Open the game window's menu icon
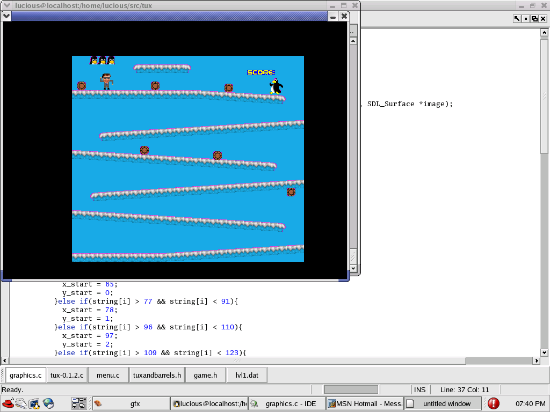Image resolution: width=550 pixels, height=412 pixels. tap(7, 16)
